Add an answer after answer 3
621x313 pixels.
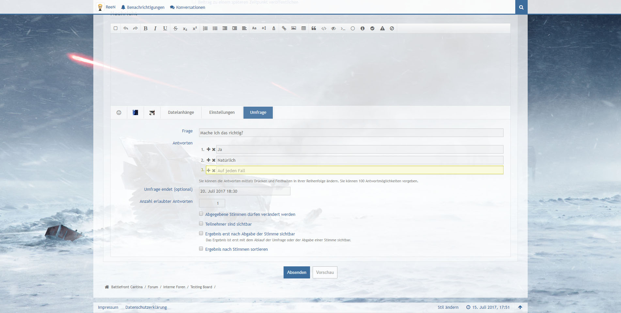(209, 171)
